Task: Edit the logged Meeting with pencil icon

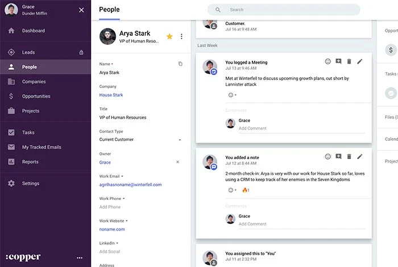Action: (360, 61)
